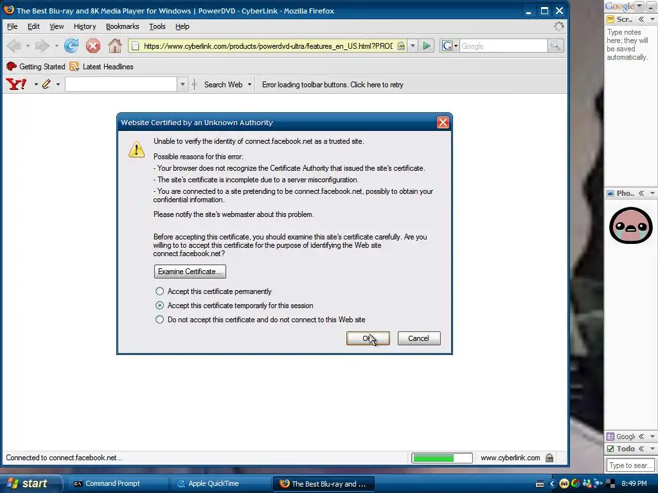Click the Google gadget list icon near bottom
658x493 pixels.
(610, 437)
